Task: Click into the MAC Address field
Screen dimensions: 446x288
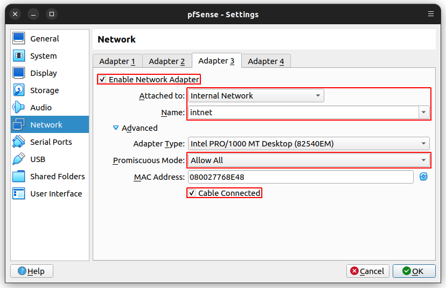Action: coord(301,177)
